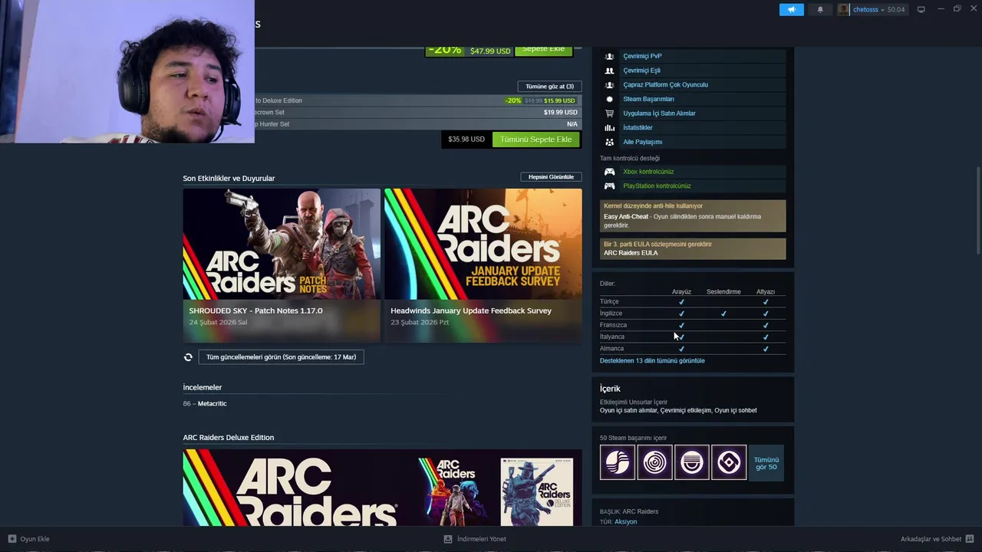
Task: Open the ARC Raiders Deluxe Edition banner
Action: pyautogui.click(x=382, y=488)
